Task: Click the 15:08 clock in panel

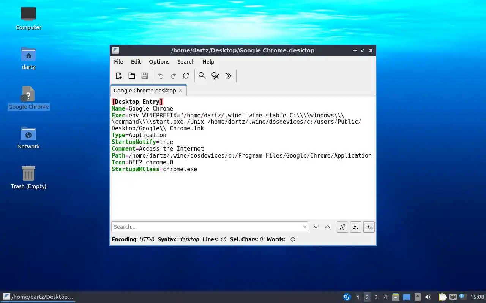Action: coord(477,297)
